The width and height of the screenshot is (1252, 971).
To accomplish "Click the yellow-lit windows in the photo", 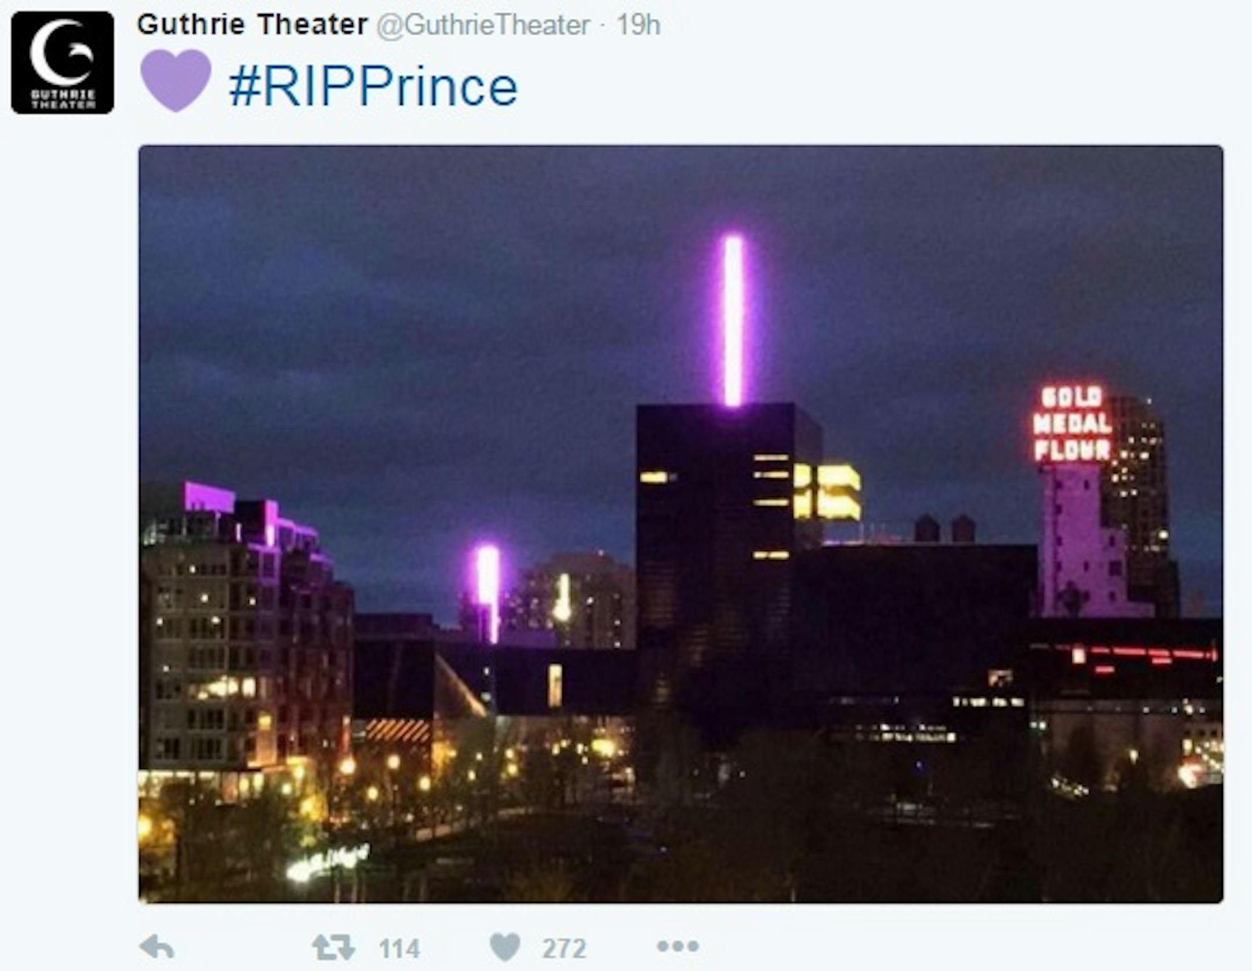I will (x=827, y=491).
